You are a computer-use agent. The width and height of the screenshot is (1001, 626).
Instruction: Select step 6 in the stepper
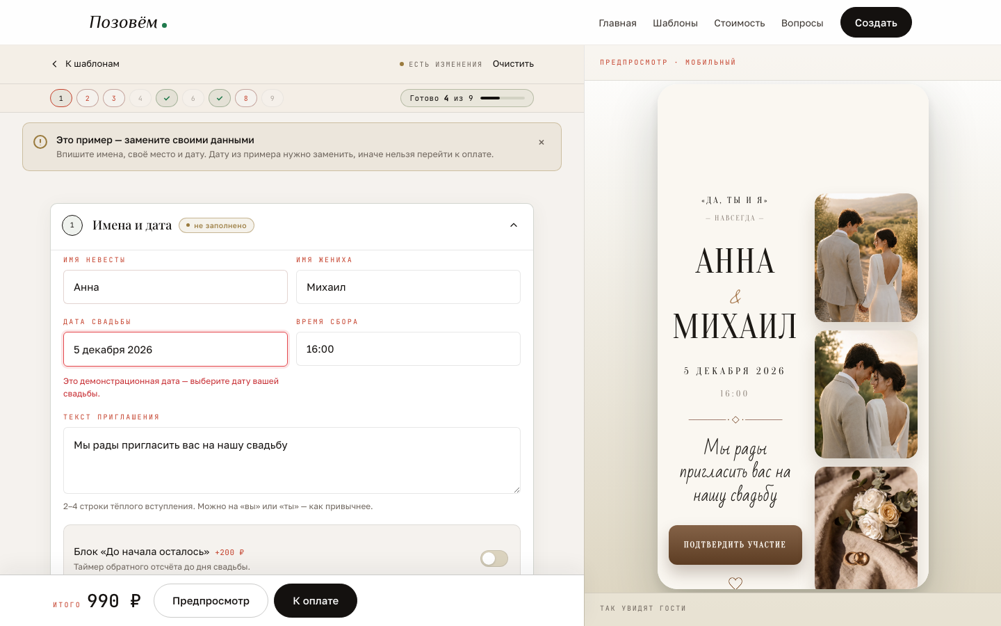coord(193,98)
